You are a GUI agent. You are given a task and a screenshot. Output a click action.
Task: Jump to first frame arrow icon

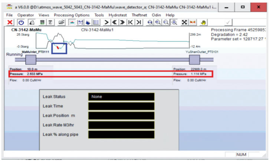131,23
